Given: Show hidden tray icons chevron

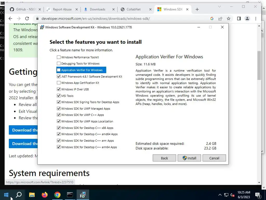Looking at the screenshot, I should click(x=220, y=195).
